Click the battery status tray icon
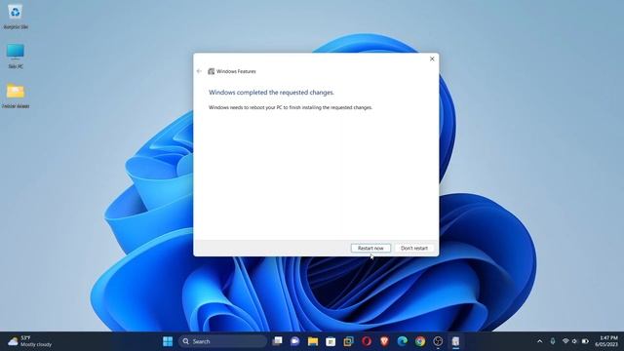Screen dimensions: 624x351 coord(585,341)
